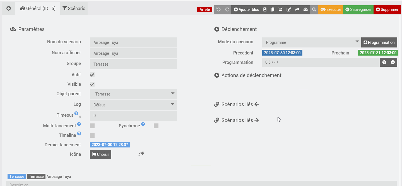
Task: Toggle the Visible checkbox
Action: pyautogui.click(x=92, y=84)
